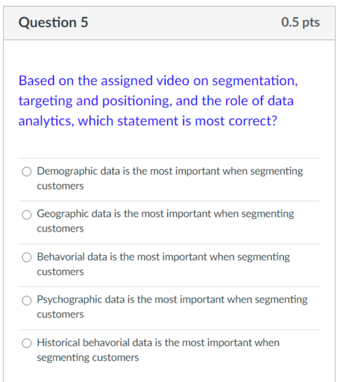Choose the Behavorial data radio button

pos(26,257)
